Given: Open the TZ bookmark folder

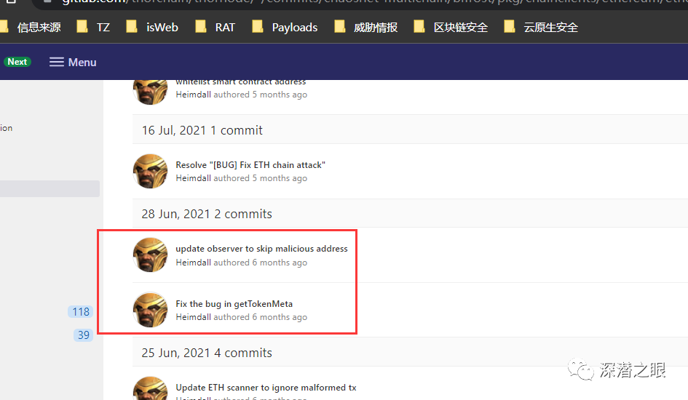Looking at the screenshot, I should (x=93, y=27).
